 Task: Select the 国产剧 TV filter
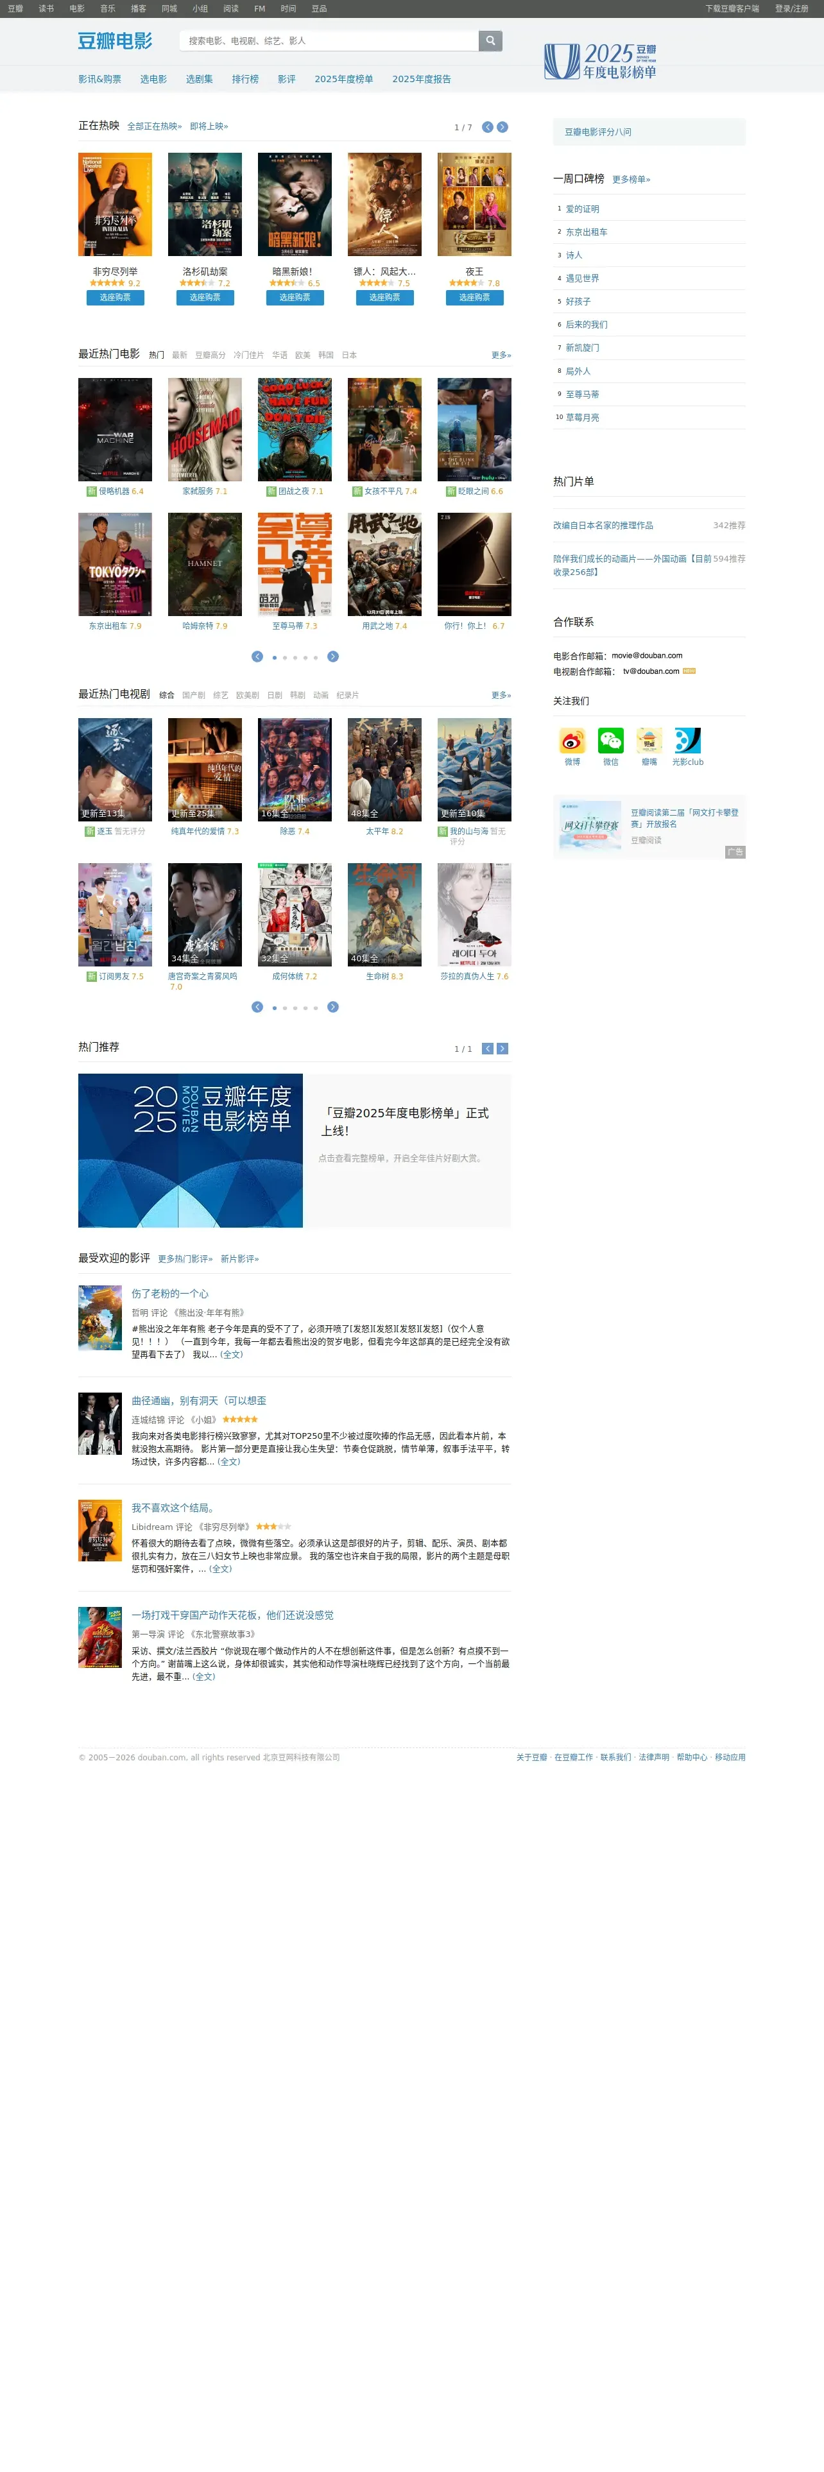pos(194,696)
